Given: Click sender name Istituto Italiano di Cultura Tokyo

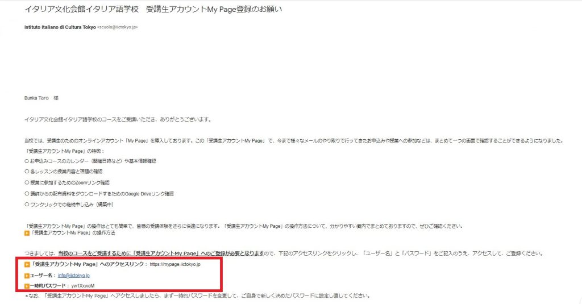Looking at the screenshot, I should (x=60, y=27).
